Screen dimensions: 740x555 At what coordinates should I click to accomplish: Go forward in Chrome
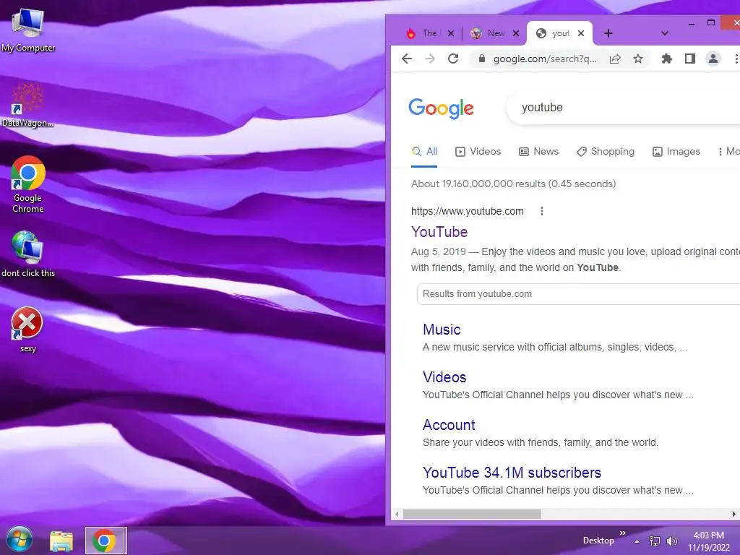(x=429, y=59)
